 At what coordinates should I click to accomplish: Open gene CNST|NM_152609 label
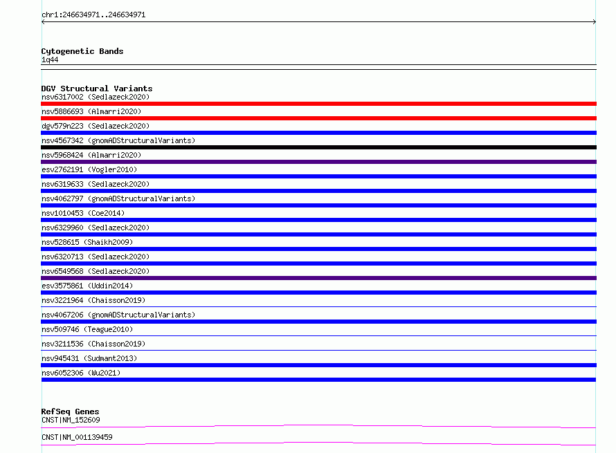pos(71,420)
